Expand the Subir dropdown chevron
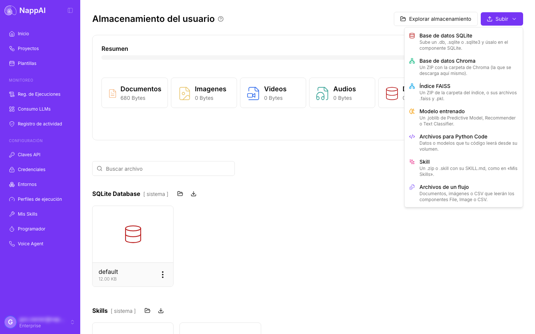This screenshot has height=334, width=535. point(514,19)
